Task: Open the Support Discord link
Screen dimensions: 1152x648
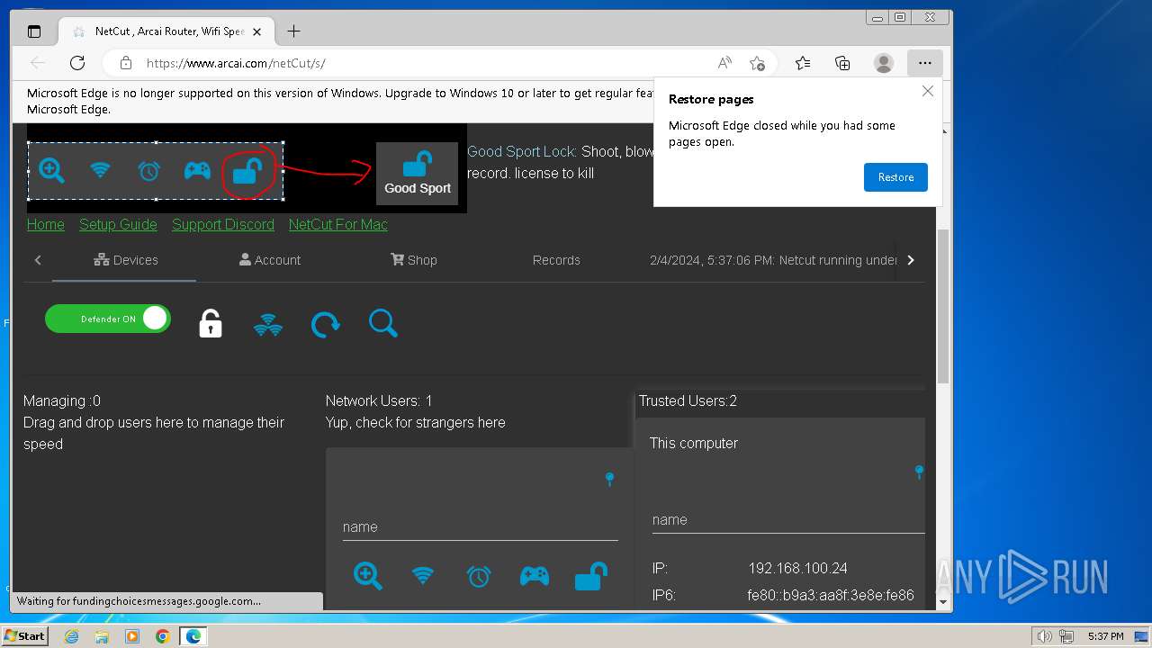Action: coord(223,224)
